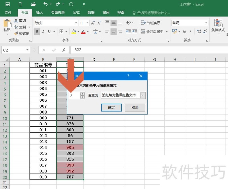228x189 pixels.
Task: Open the Border style dropdown arrow
Action: (66, 32)
